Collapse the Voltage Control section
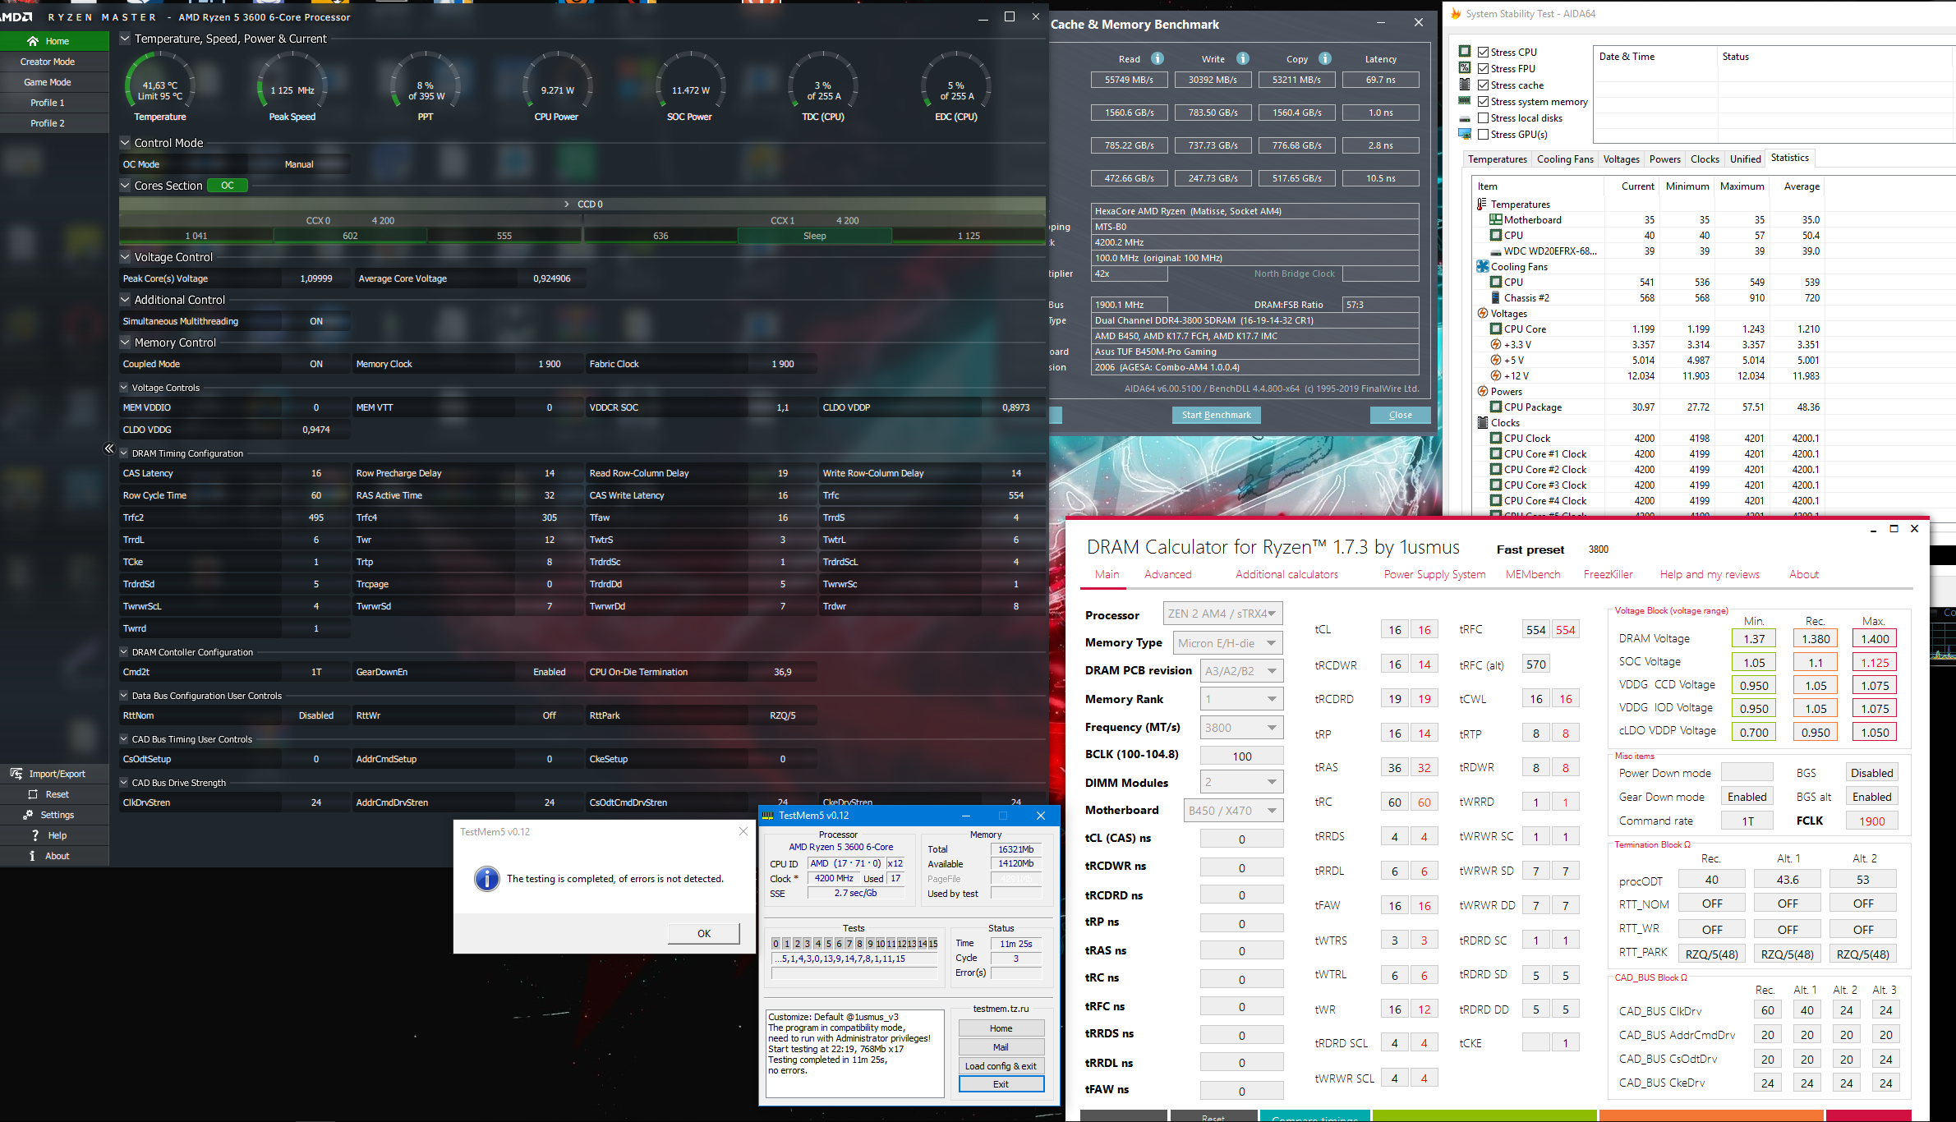 pyautogui.click(x=125, y=257)
